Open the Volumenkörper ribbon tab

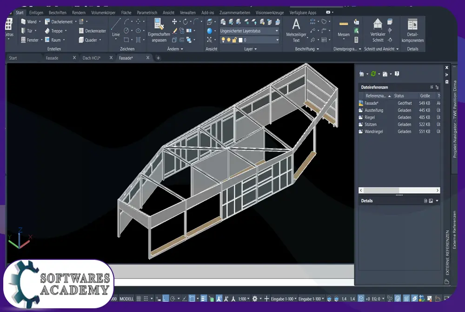coord(103,13)
